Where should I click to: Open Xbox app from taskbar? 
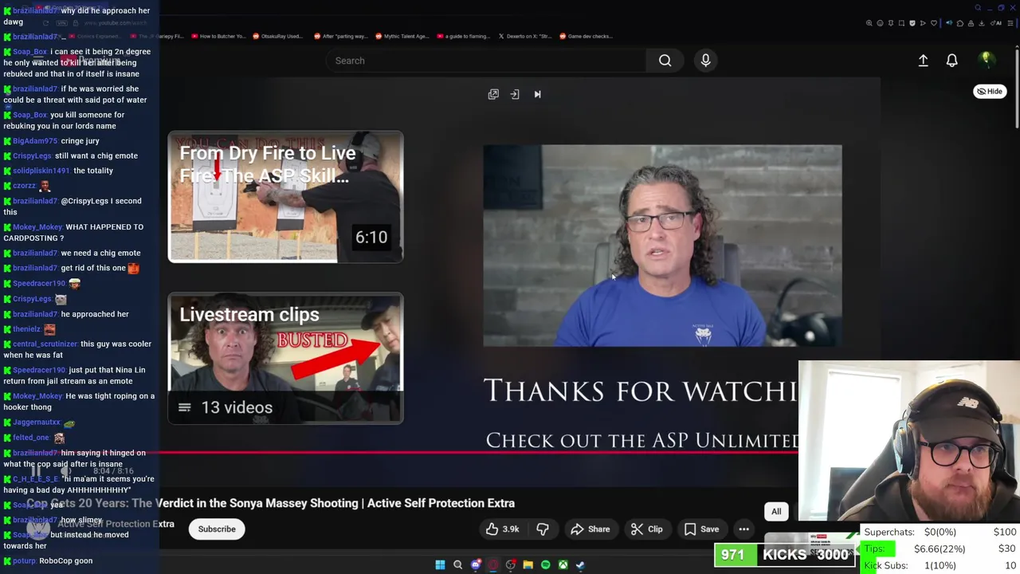563,564
